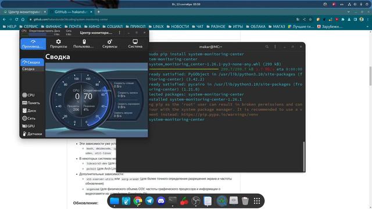Image resolution: width=372 pixels, height=209 pixels.
Task: Close the GitHub browser tab
Action: click(x=91, y=12)
